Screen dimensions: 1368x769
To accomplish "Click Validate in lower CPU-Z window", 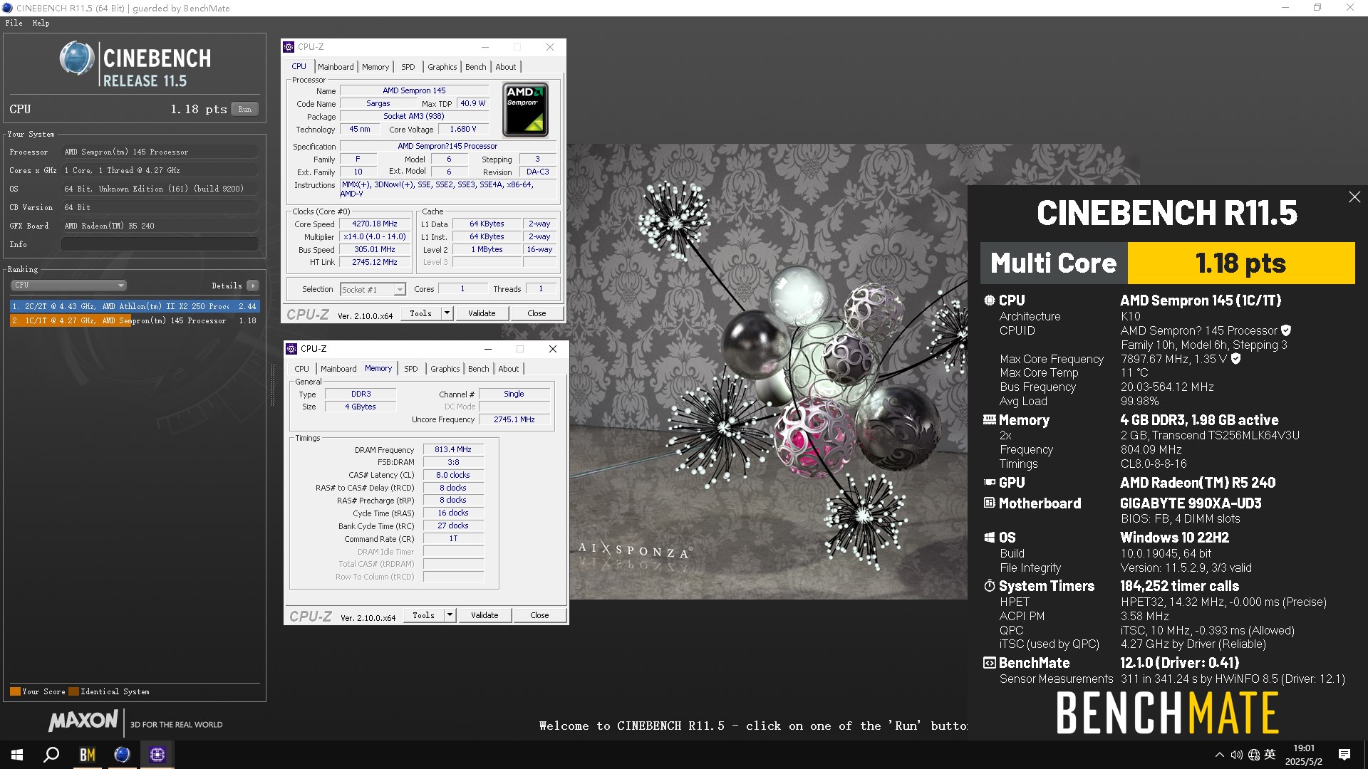I will 484,615.
